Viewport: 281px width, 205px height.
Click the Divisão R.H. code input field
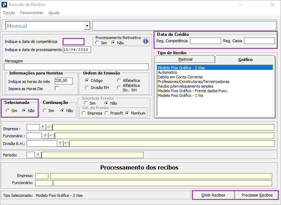tap(42, 143)
